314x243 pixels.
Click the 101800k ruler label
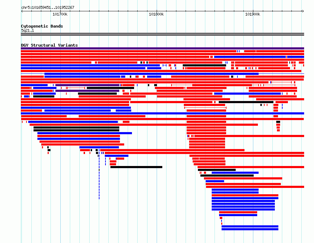point(156,14)
